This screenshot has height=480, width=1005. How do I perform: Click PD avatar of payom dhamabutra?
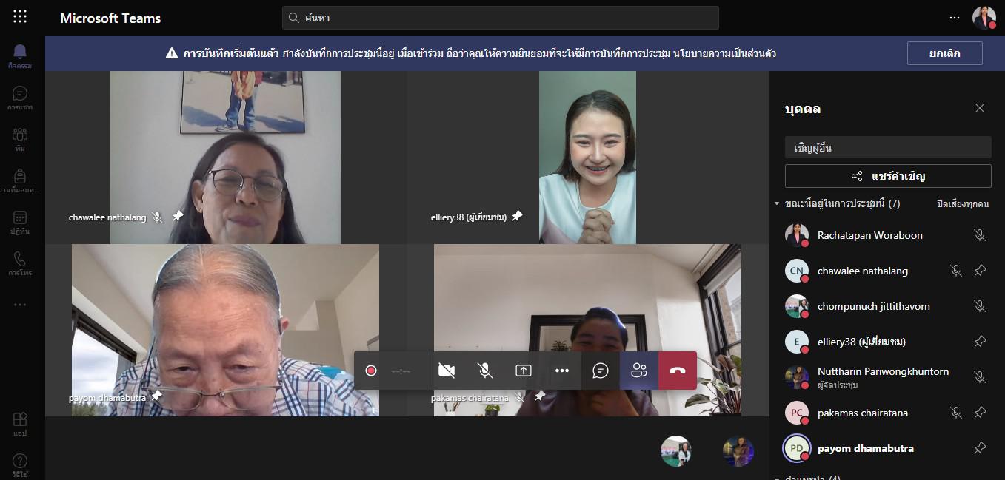coord(797,448)
